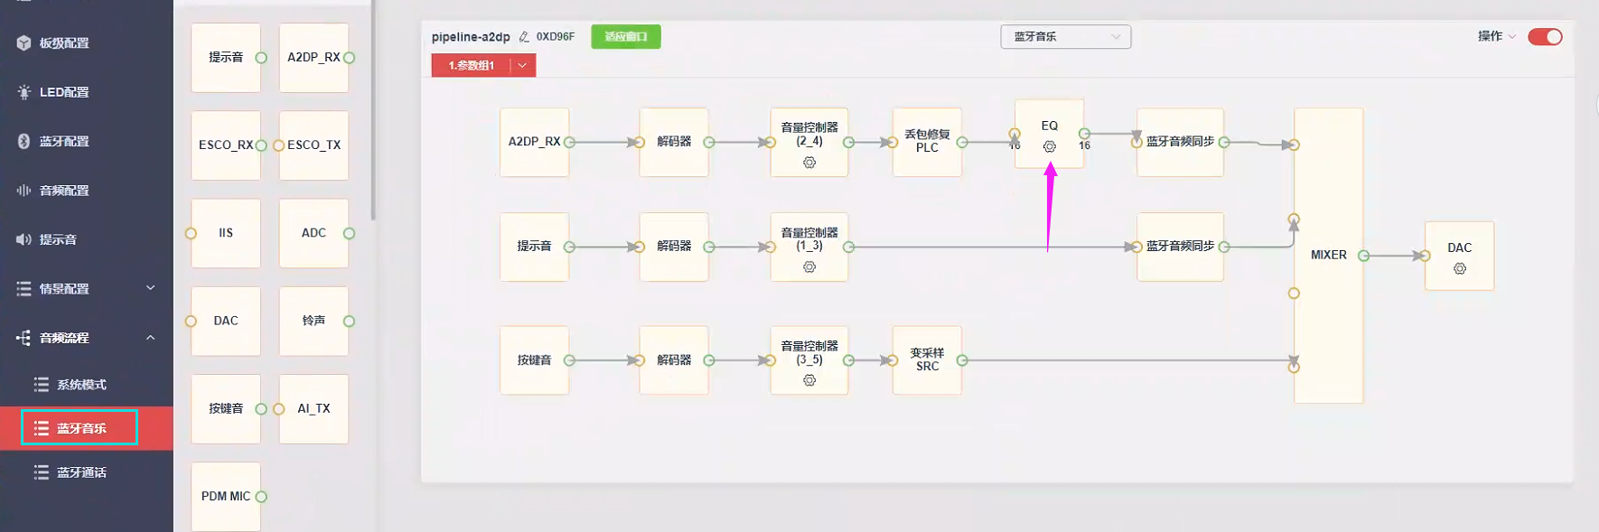Select the MIXER node on canvas
1599x532 pixels.
pyautogui.click(x=1328, y=256)
